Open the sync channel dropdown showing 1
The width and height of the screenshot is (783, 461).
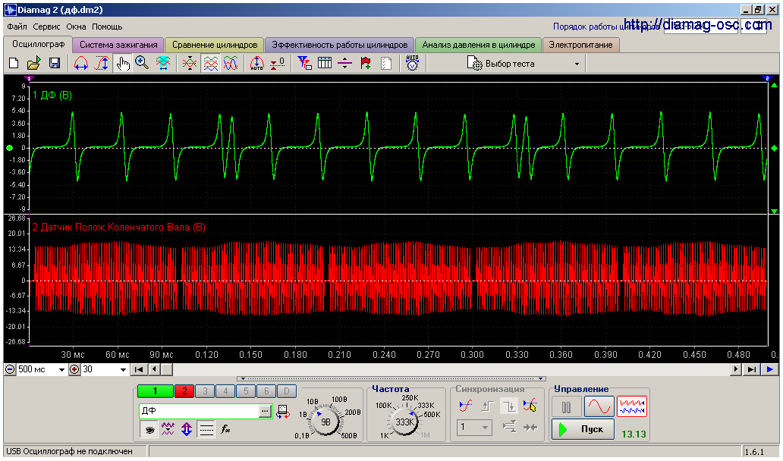474,428
